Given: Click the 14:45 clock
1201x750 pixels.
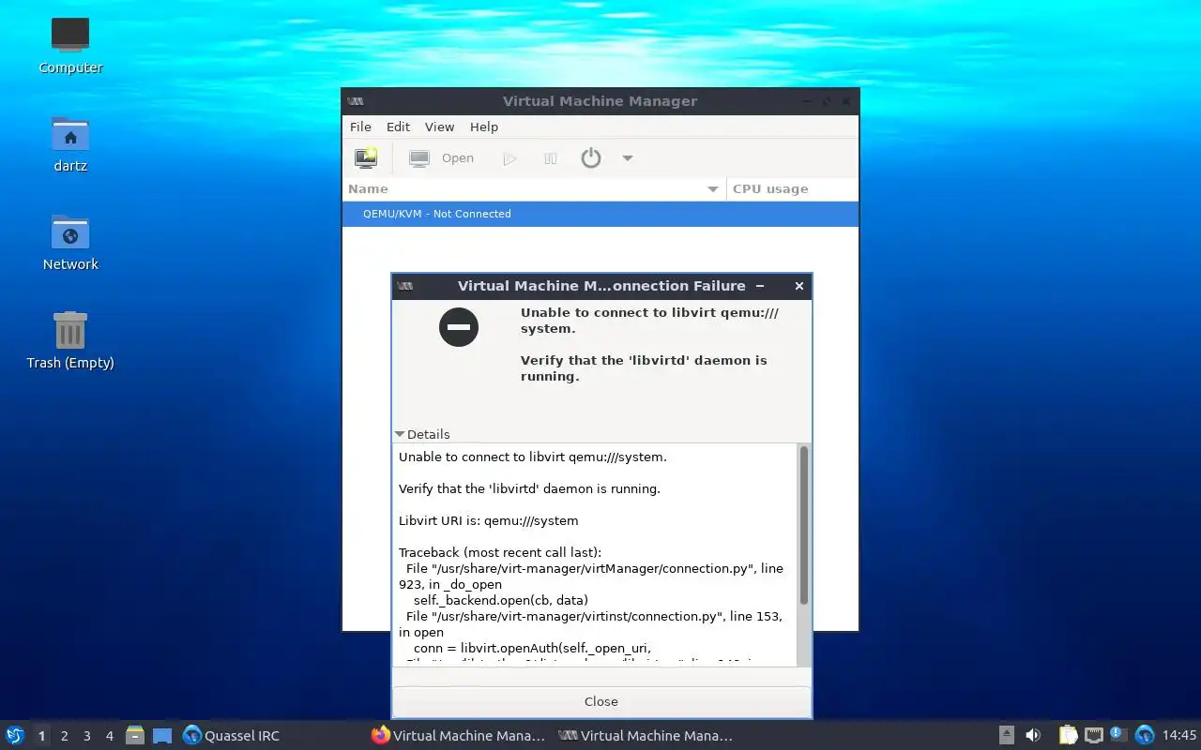Looking at the screenshot, I should click(1179, 736).
